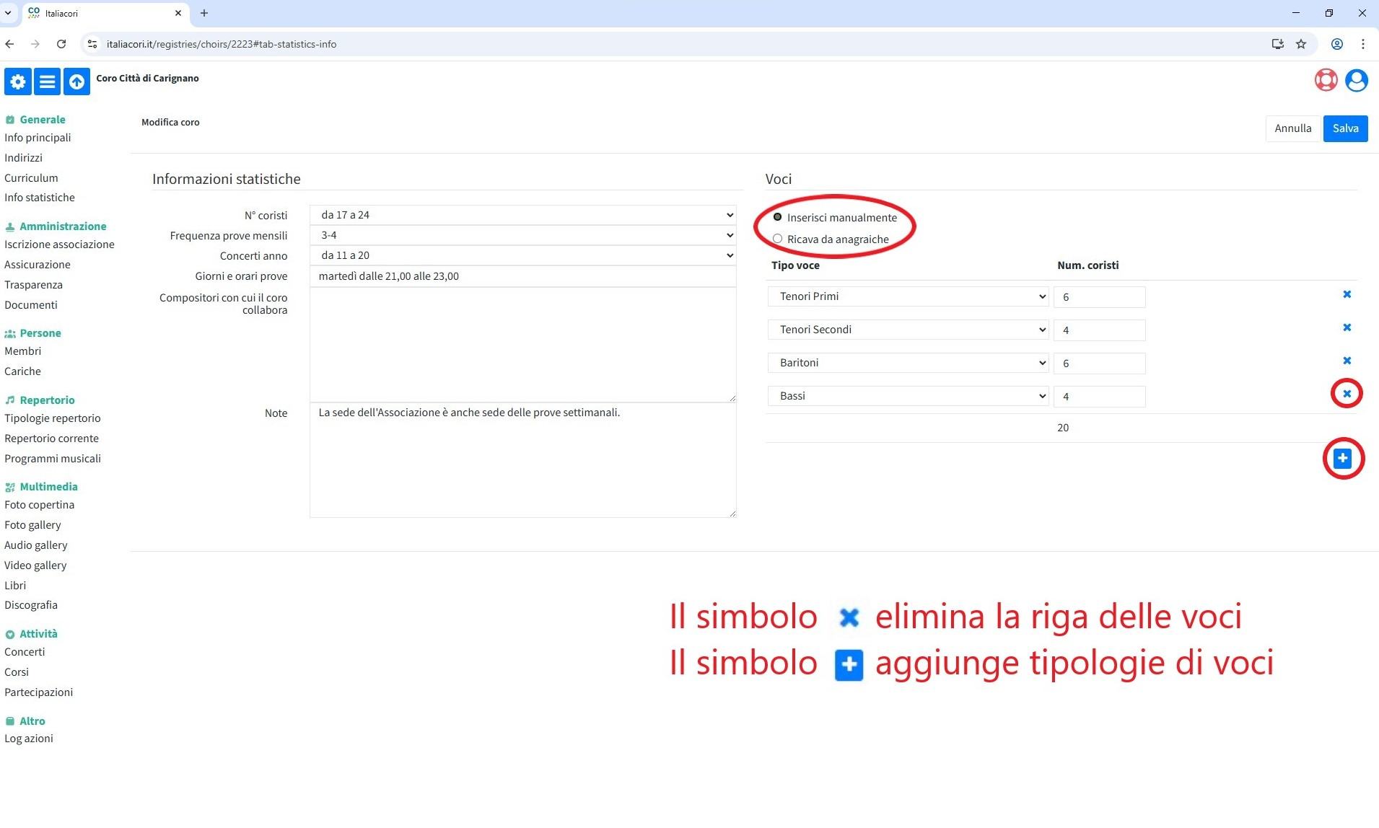Open the user profile avatar icon
The height and width of the screenshot is (828, 1379).
[1356, 80]
